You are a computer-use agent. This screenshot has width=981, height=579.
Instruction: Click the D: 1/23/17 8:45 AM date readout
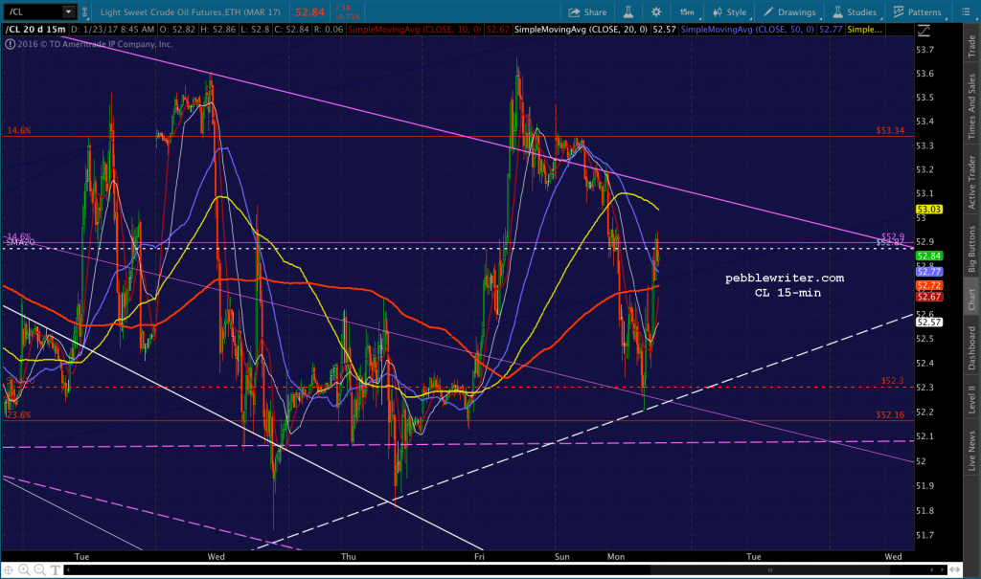[x=113, y=30]
